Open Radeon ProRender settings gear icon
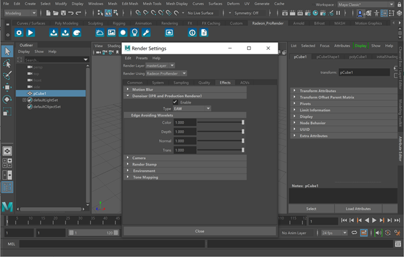This screenshot has height=257, width=404. tap(19, 33)
